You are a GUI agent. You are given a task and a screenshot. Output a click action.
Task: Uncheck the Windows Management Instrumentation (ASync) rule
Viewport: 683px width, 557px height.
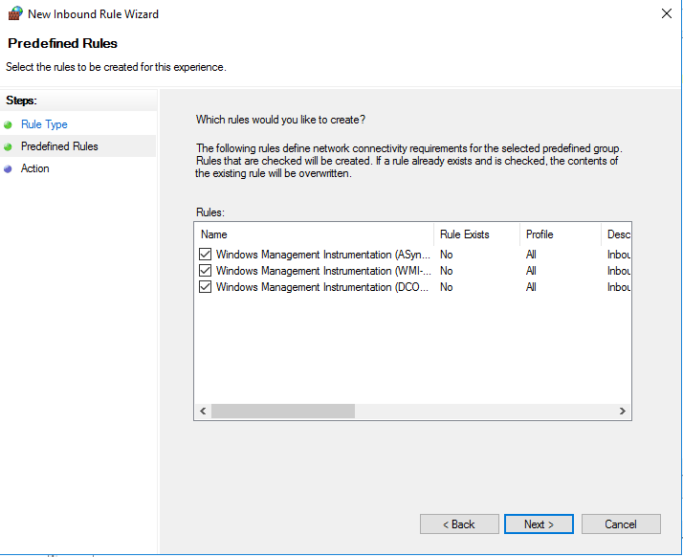[x=206, y=255]
